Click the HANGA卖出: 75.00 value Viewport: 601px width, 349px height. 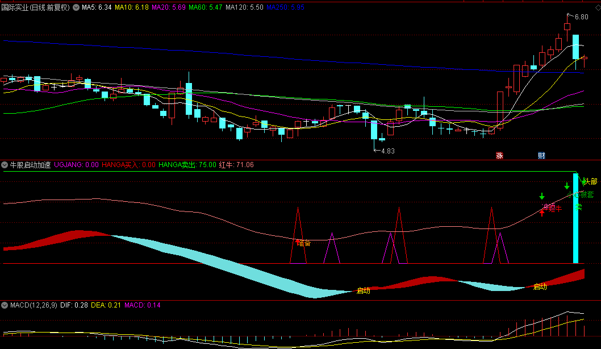(187, 165)
